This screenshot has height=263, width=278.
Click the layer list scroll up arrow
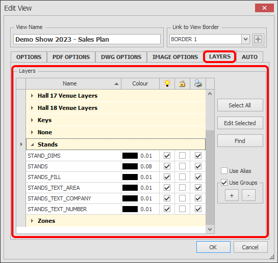coord(210,94)
